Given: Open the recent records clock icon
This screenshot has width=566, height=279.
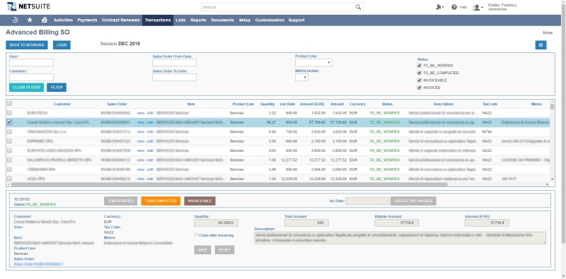Looking at the screenshot, I should click(15, 20).
